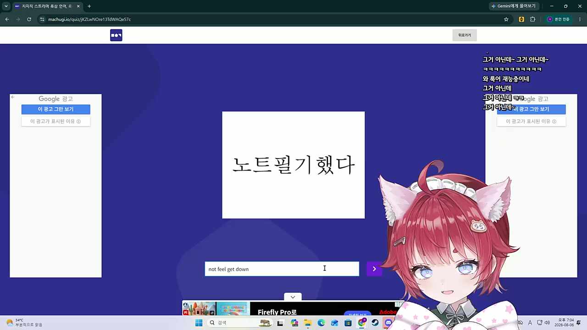The height and width of the screenshot is (330, 587).
Task: Click the 본인 인증 profile button
Action: click(x=558, y=19)
